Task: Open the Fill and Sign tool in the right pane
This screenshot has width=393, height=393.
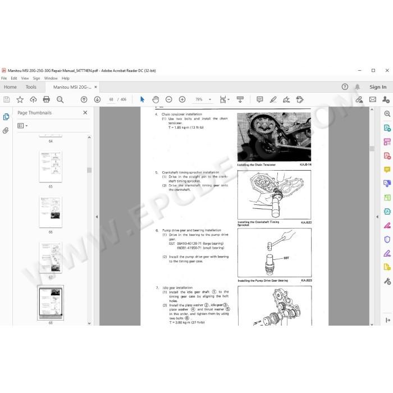Action: (x=387, y=253)
